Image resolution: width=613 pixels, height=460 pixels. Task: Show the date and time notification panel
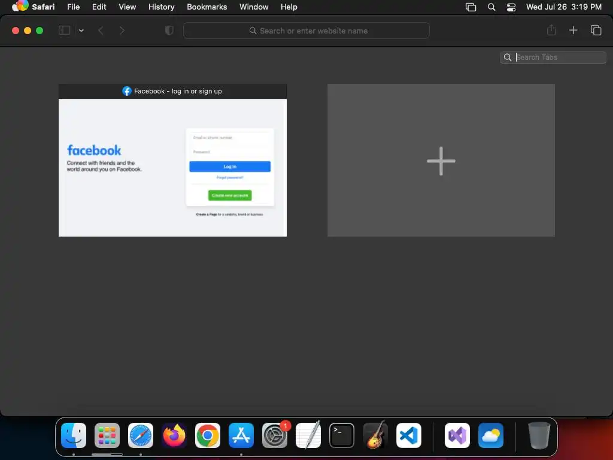564,7
